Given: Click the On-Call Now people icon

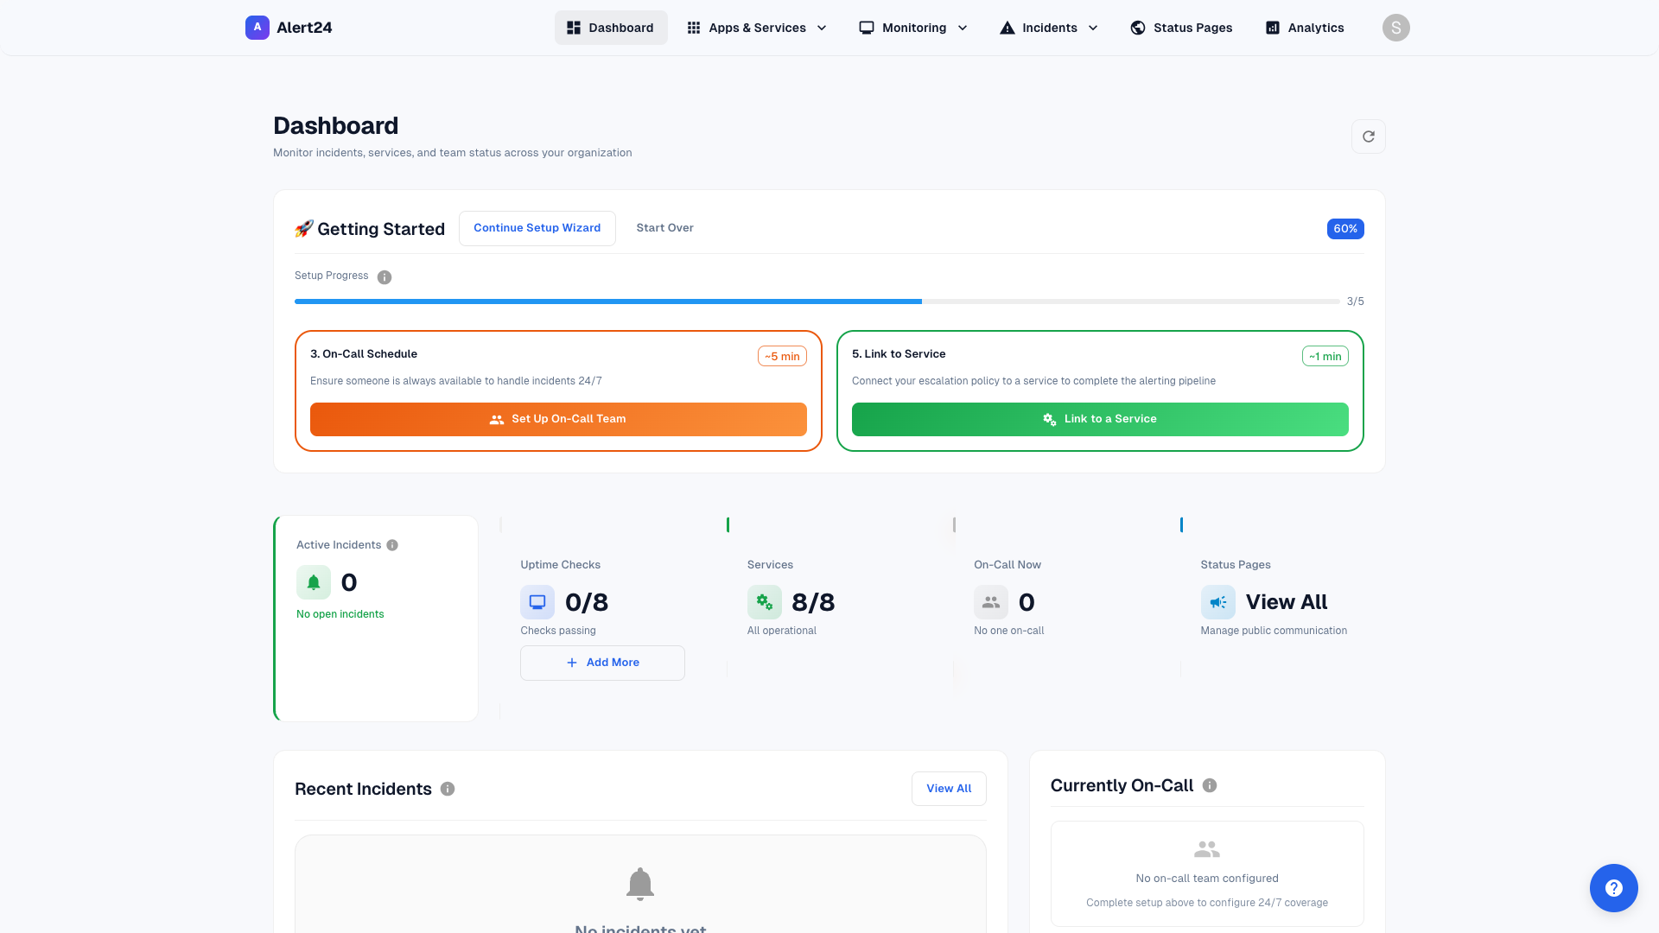Looking at the screenshot, I should 991,602.
